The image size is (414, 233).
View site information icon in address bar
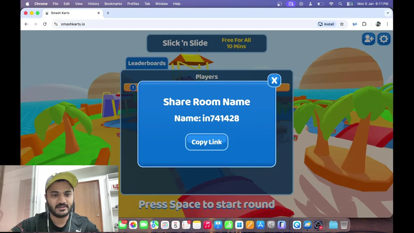point(56,24)
